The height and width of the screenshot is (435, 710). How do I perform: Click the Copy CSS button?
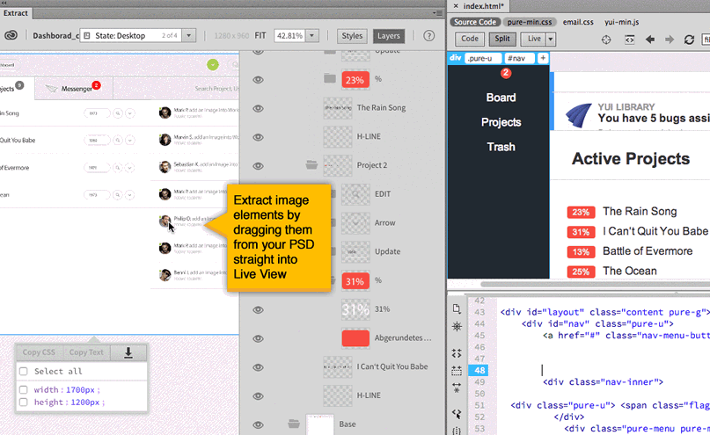[x=39, y=352]
